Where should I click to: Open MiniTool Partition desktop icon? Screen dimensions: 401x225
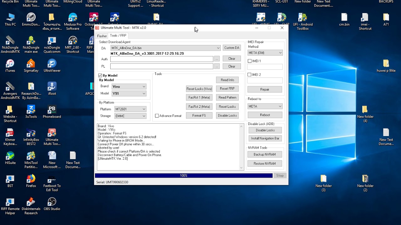pyautogui.click(x=31, y=160)
